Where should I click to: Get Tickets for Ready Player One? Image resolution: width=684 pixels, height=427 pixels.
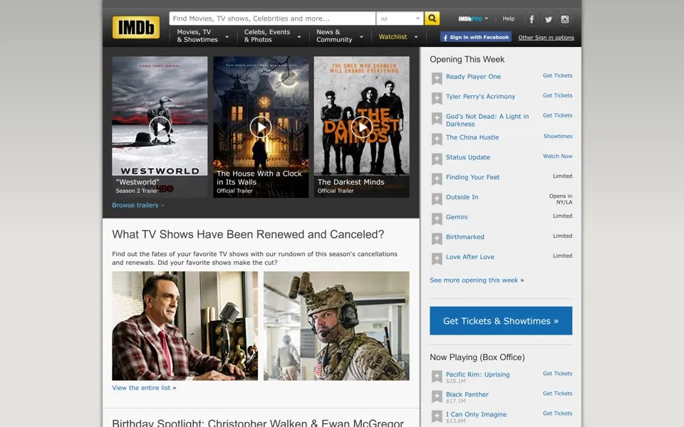[557, 75]
